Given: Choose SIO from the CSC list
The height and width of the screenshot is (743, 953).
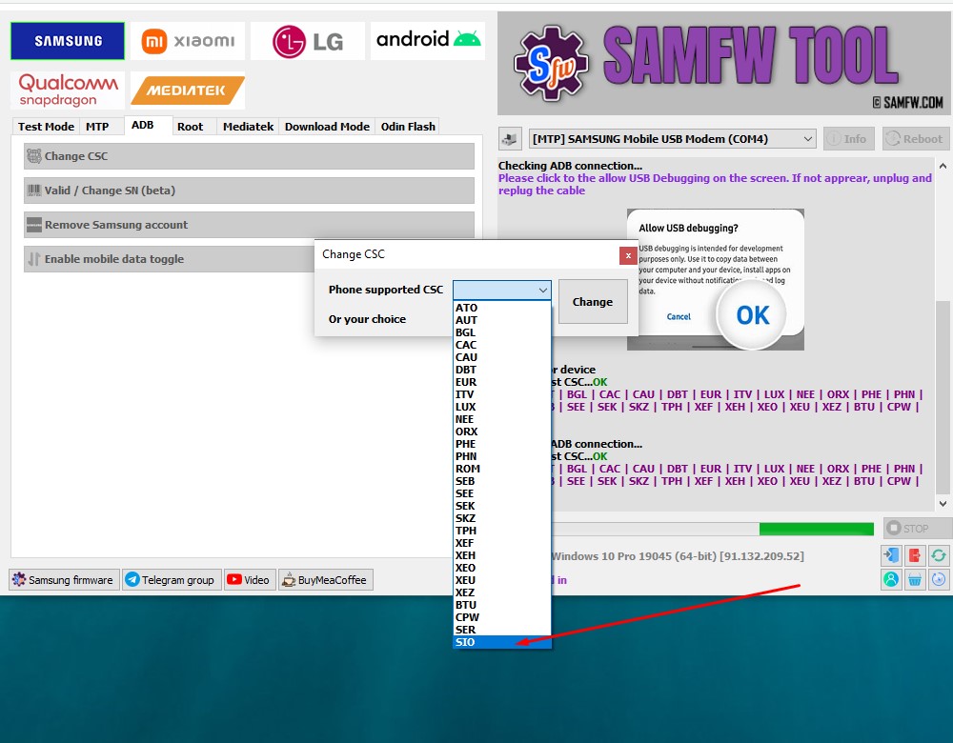Looking at the screenshot, I should (502, 642).
